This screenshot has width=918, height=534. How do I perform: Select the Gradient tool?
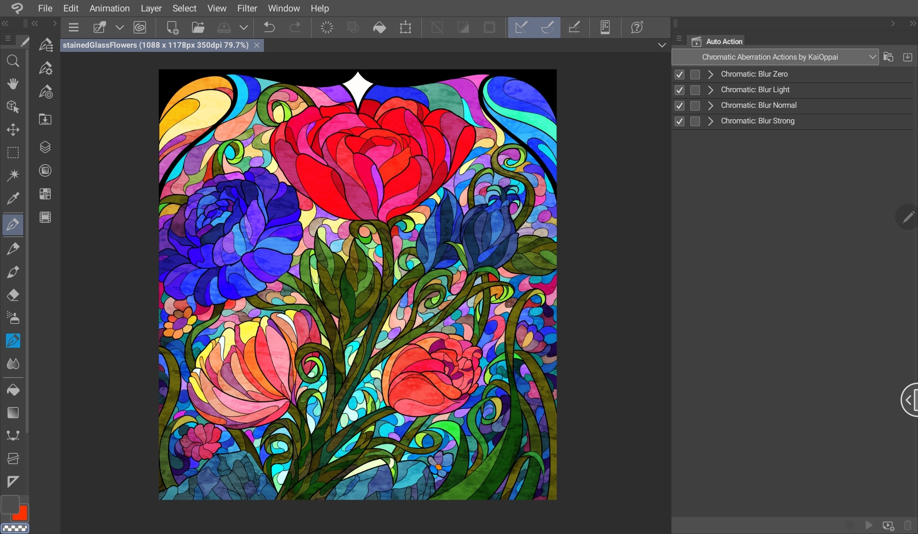[13, 412]
